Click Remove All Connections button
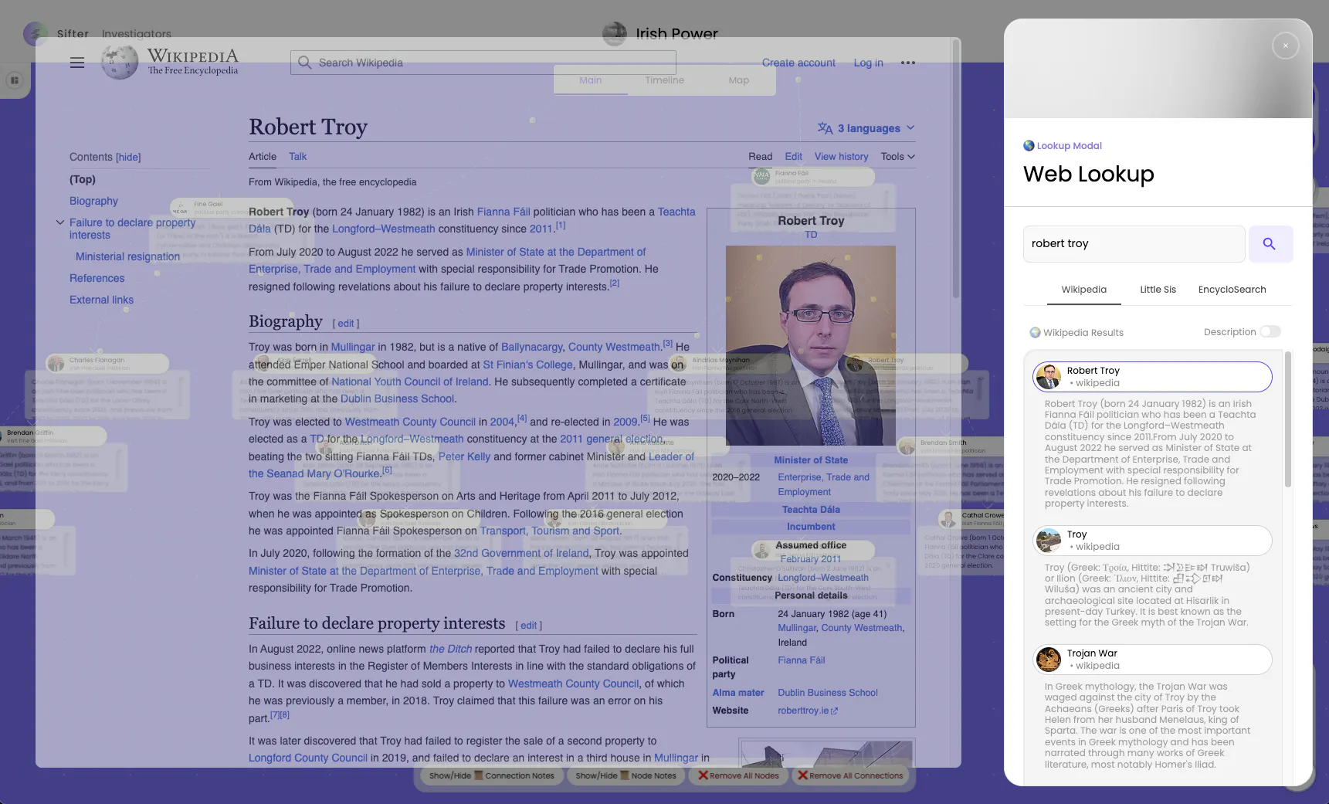The image size is (1329, 804). (x=850, y=775)
